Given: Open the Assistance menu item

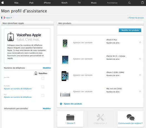Looking at the screenshot, I should 112,3.
